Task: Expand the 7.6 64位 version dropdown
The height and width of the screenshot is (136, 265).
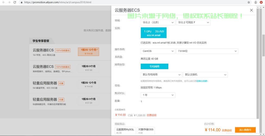Action: 207,51
